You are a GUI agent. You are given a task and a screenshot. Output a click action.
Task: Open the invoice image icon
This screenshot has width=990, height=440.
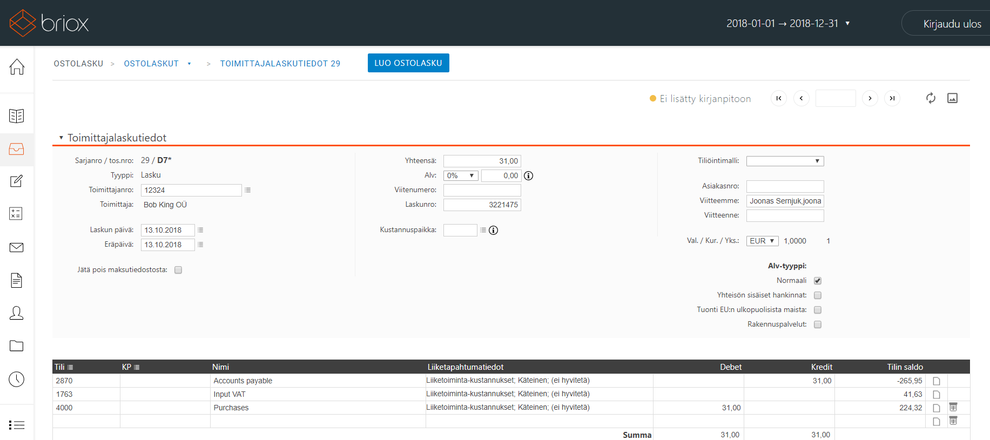952,98
